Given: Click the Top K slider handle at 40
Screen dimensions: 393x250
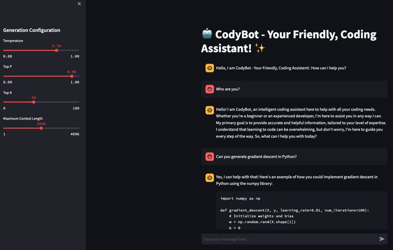Looking at the screenshot, I should click(x=33, y=102).
